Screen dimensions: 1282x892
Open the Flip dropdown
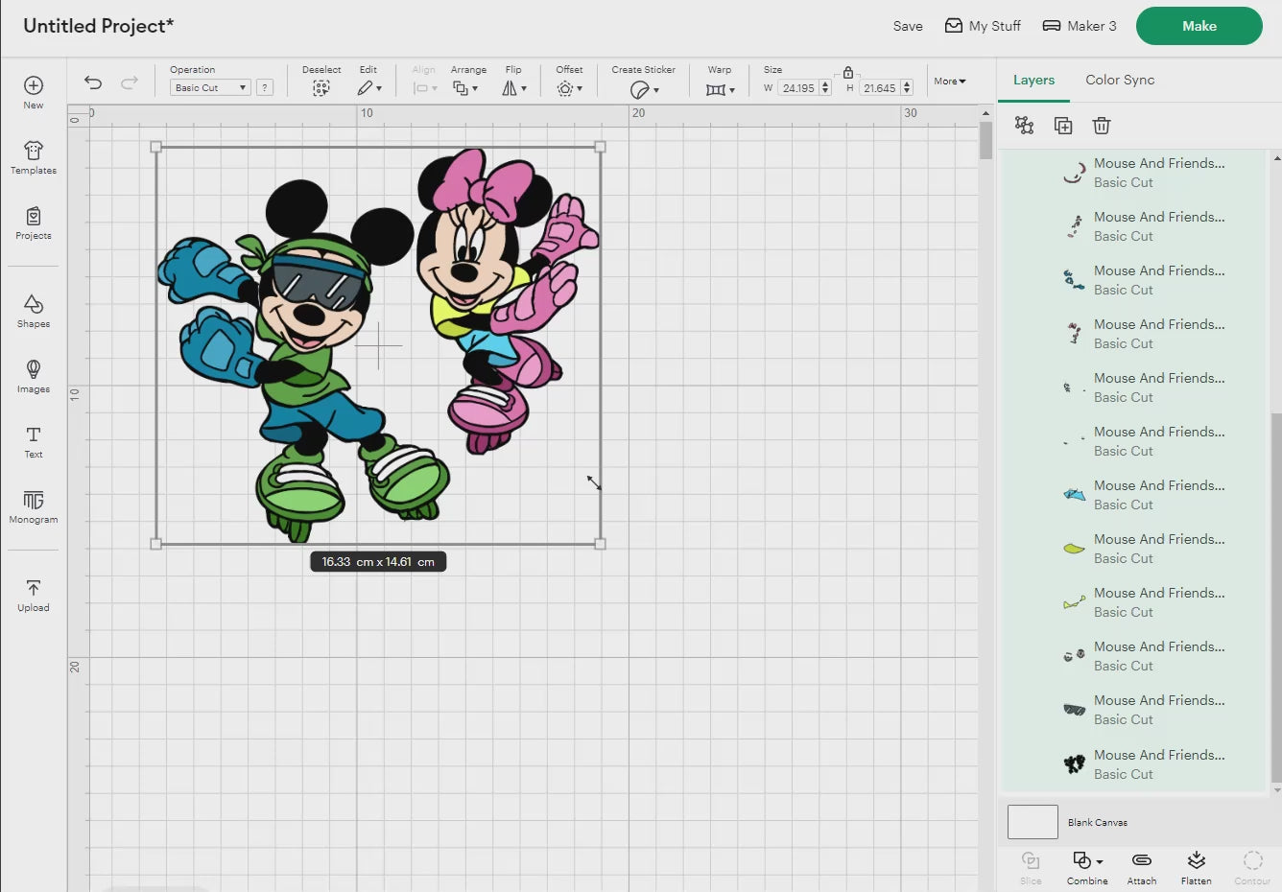(x=514, y=88)
